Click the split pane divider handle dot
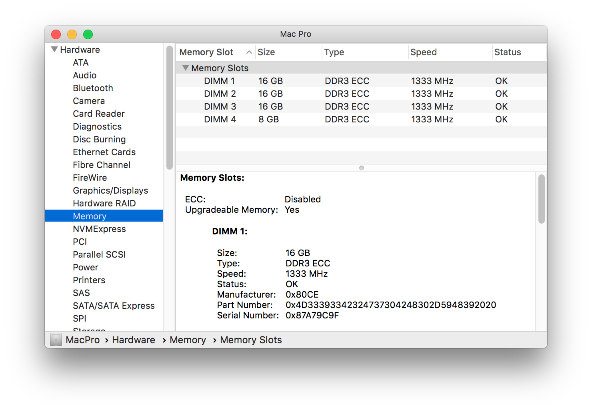 (x=362, y=168)
